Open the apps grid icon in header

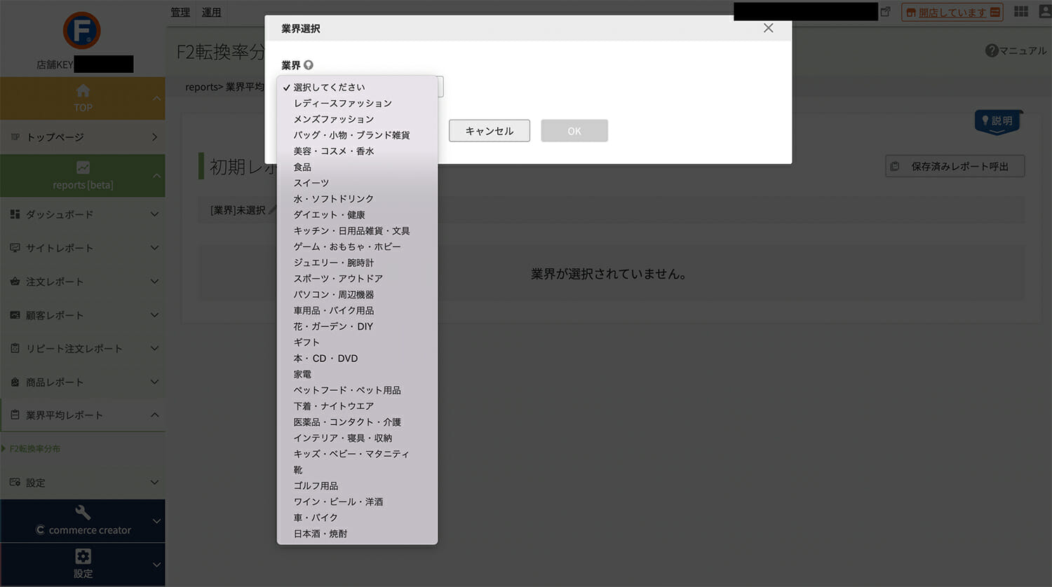[x=1021, y=12]
